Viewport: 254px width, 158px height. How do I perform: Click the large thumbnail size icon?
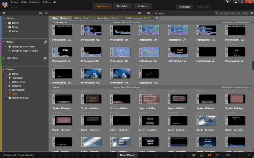point(250,155)
